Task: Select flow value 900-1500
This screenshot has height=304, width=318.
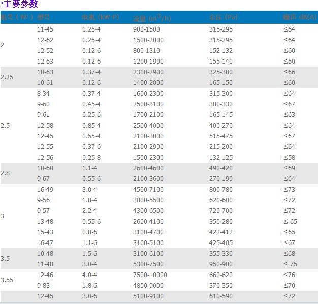Action: pos(146,29)
